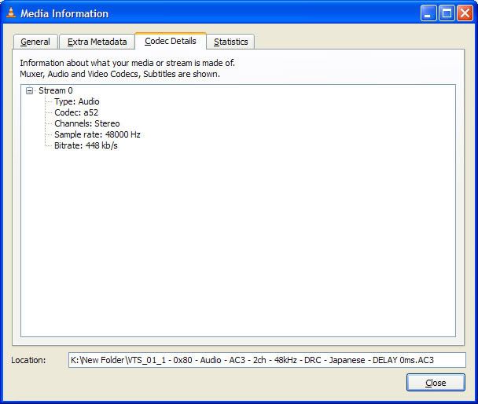Click the Location label
This screenshot has width=478, height=404.
[28, 360]
